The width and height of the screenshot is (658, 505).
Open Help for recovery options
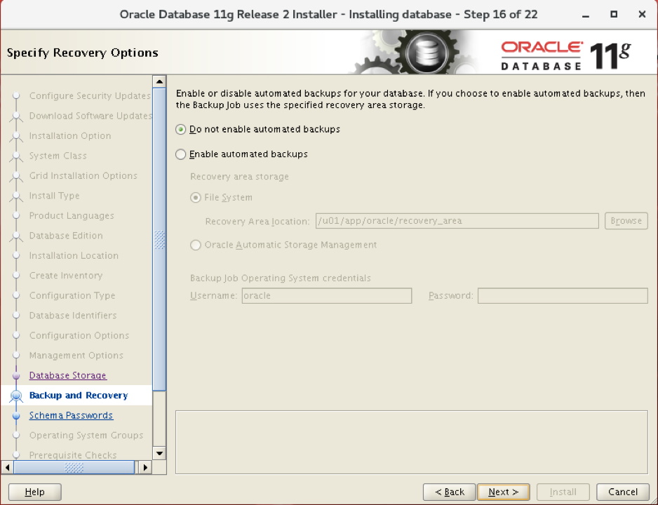[34, 492]
